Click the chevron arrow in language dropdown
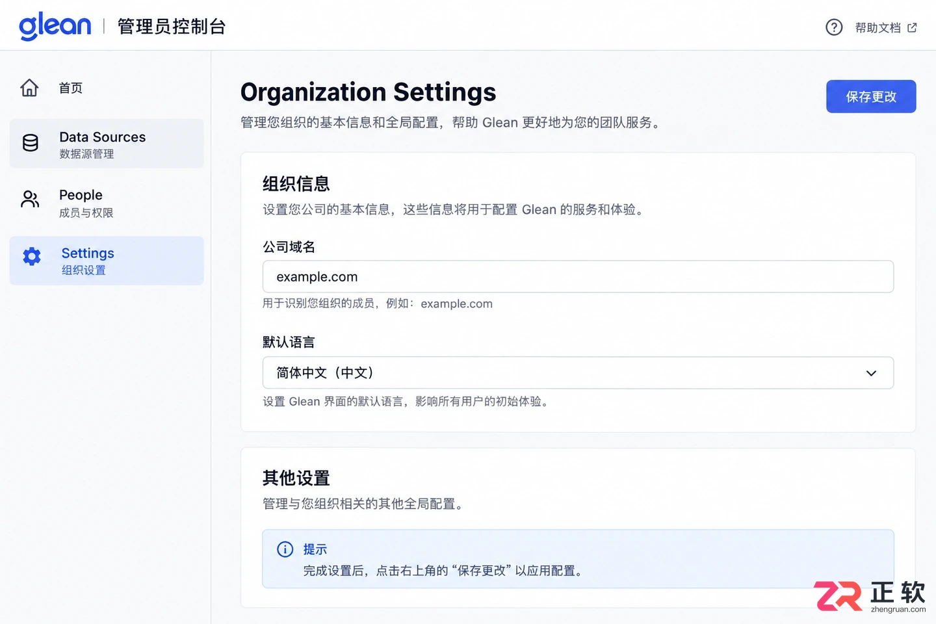 [x=871, y=373]
